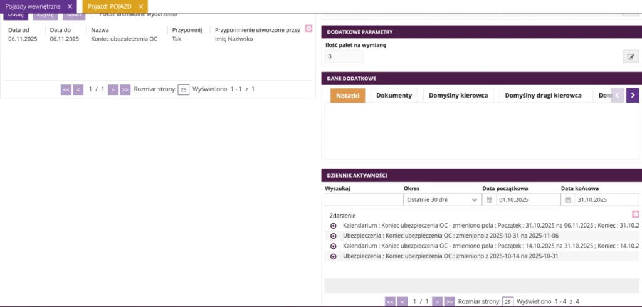Click activity log page size field
This screenshot has width=642, height=307.
tap(508, 302)
